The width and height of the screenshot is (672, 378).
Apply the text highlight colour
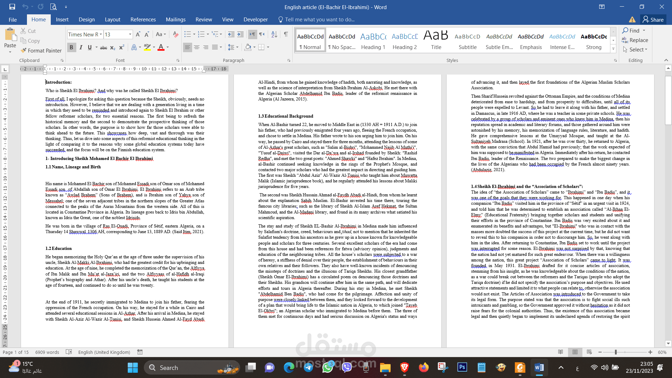(x=147, y=47)
